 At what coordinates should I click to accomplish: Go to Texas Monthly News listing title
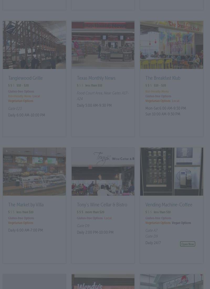[x=96, y=78]
